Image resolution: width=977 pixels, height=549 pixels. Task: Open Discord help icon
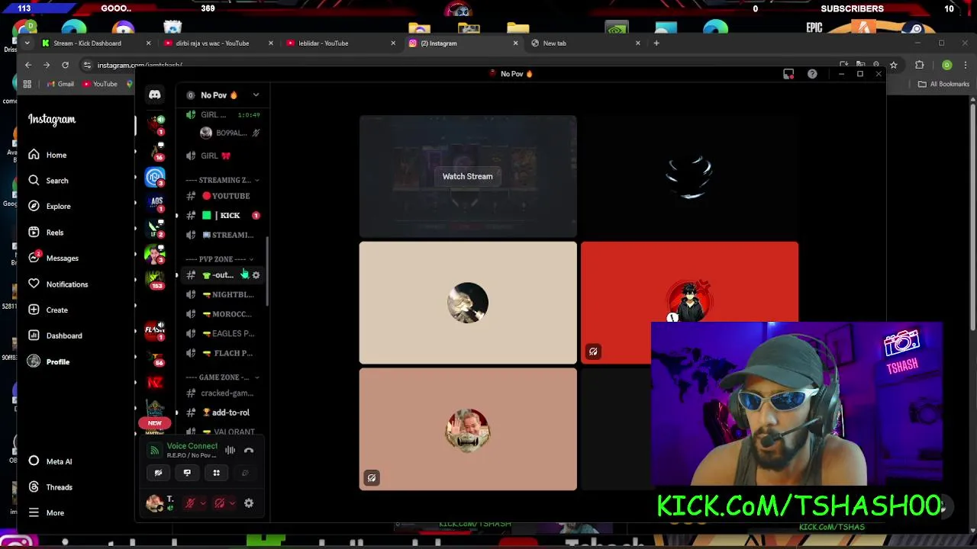pos(812,74)
